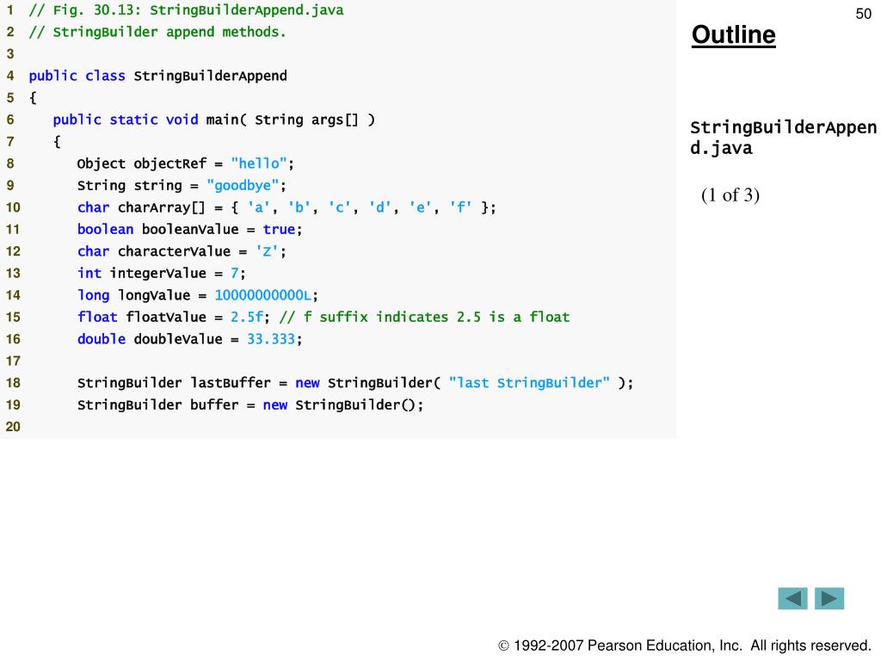
Task: Click the 'double doubleValue' declaration
Action: click(190, 339)
